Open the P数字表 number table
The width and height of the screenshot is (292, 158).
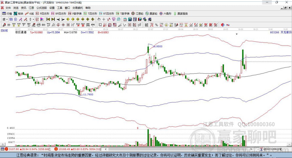tap(75, 14)
